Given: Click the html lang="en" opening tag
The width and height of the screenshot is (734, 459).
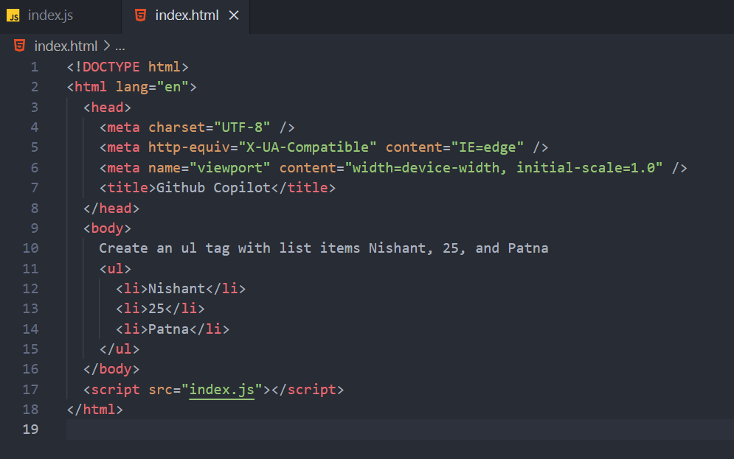Looking at the screenshot, I should point(131,87).
